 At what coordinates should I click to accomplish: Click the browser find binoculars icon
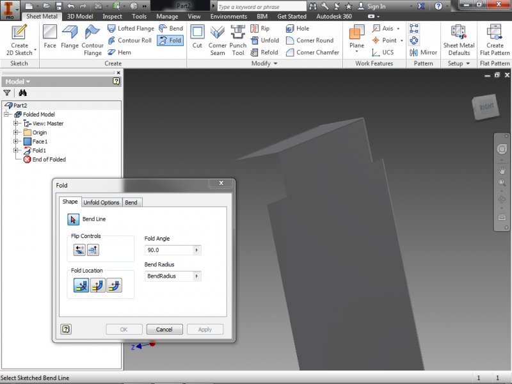click(x=22, y=93)
